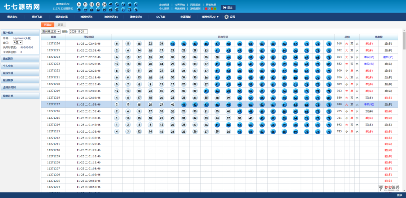Click the 七七源码网 logo

pos(22,7)
